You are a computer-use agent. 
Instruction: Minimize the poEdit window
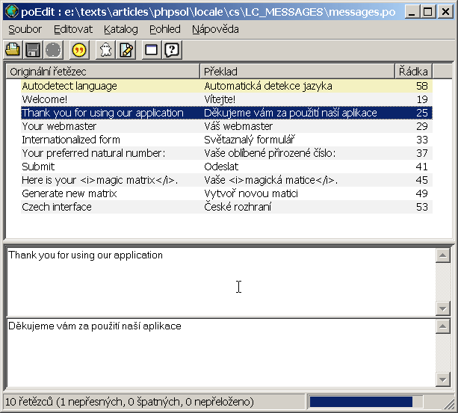point(412,12)
